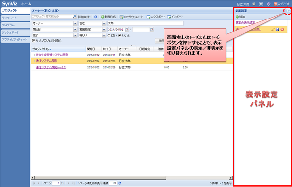
Task: Click the ログアウト logout button
Action: click(282, 4)
